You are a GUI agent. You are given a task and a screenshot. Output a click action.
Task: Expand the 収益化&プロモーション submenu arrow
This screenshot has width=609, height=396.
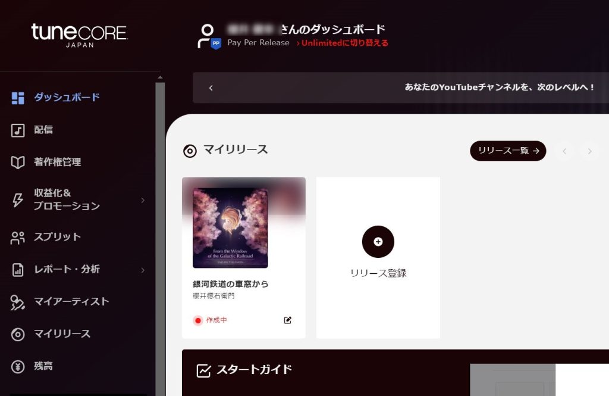coord(143,200)
